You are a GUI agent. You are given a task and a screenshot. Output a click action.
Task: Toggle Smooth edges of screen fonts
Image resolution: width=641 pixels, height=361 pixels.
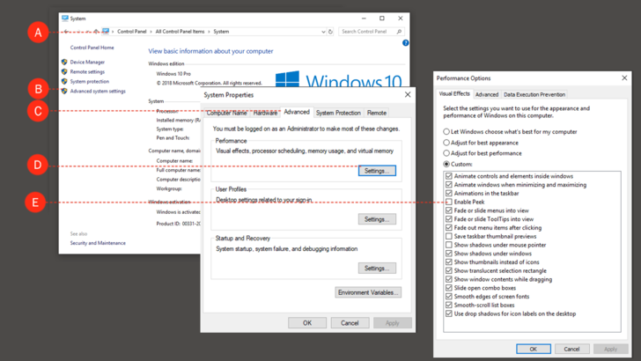[x=449, y=297]
